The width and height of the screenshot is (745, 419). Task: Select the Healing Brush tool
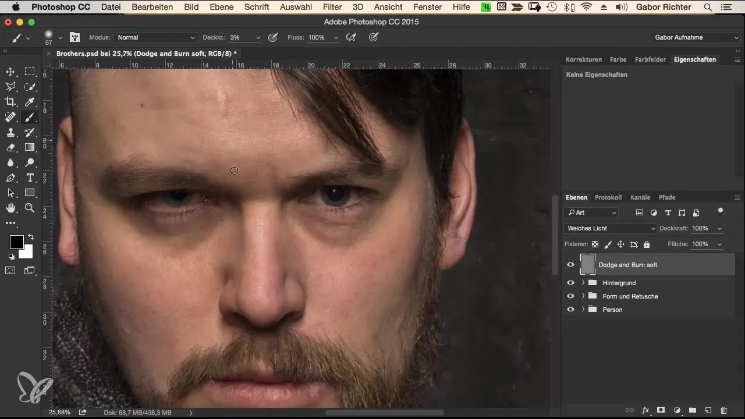10,118
